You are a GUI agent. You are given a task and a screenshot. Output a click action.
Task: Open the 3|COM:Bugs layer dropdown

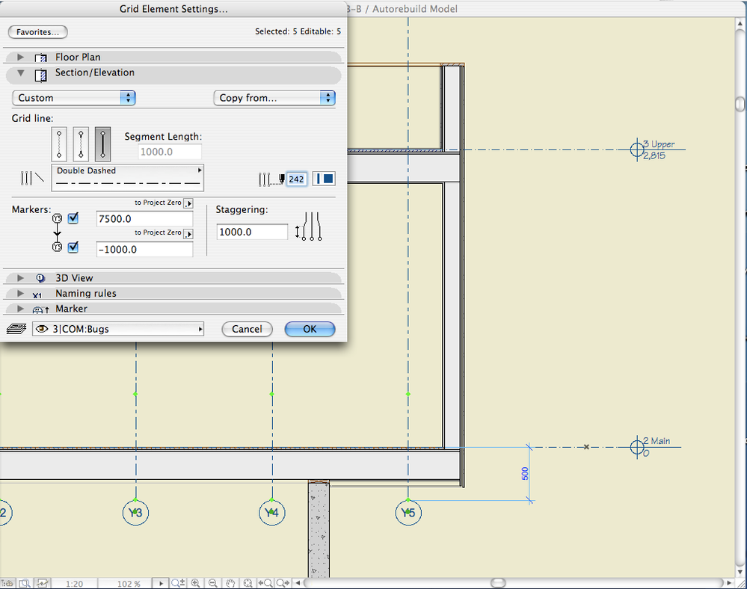tap(118, 329)
